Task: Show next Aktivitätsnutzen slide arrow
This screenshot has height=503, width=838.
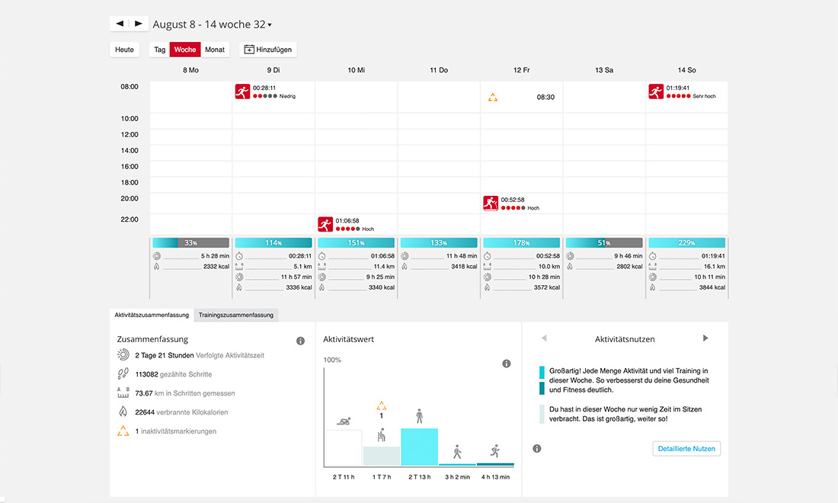Action: pos(705,338)
